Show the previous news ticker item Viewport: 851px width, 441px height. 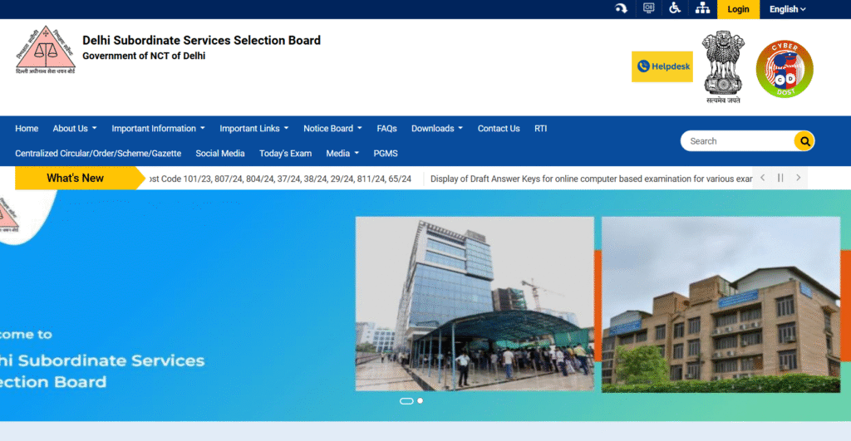tap(763, 178)
